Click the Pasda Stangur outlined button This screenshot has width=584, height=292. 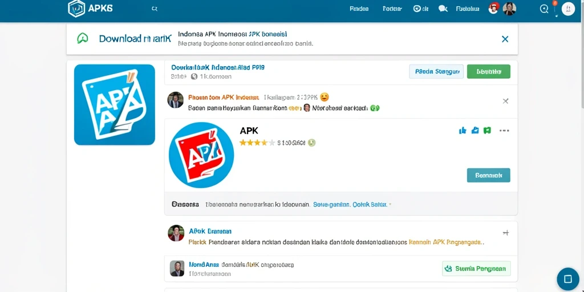(x=436, y=71)
